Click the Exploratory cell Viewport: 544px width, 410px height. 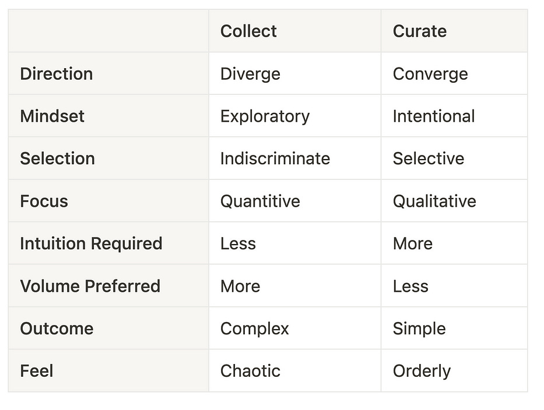[x=294, y=116]
